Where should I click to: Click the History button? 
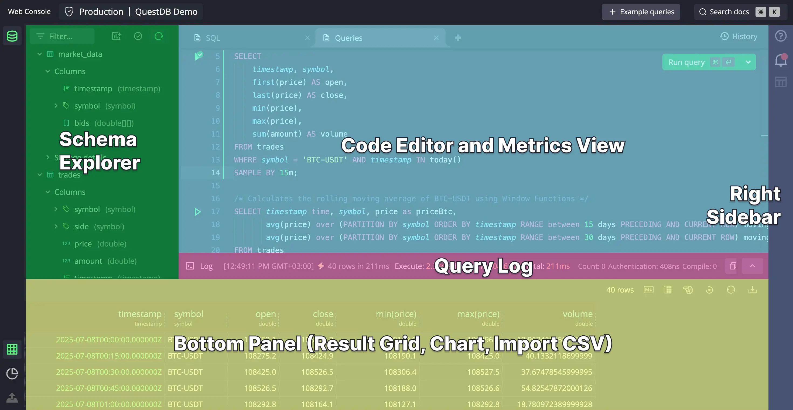739,36
